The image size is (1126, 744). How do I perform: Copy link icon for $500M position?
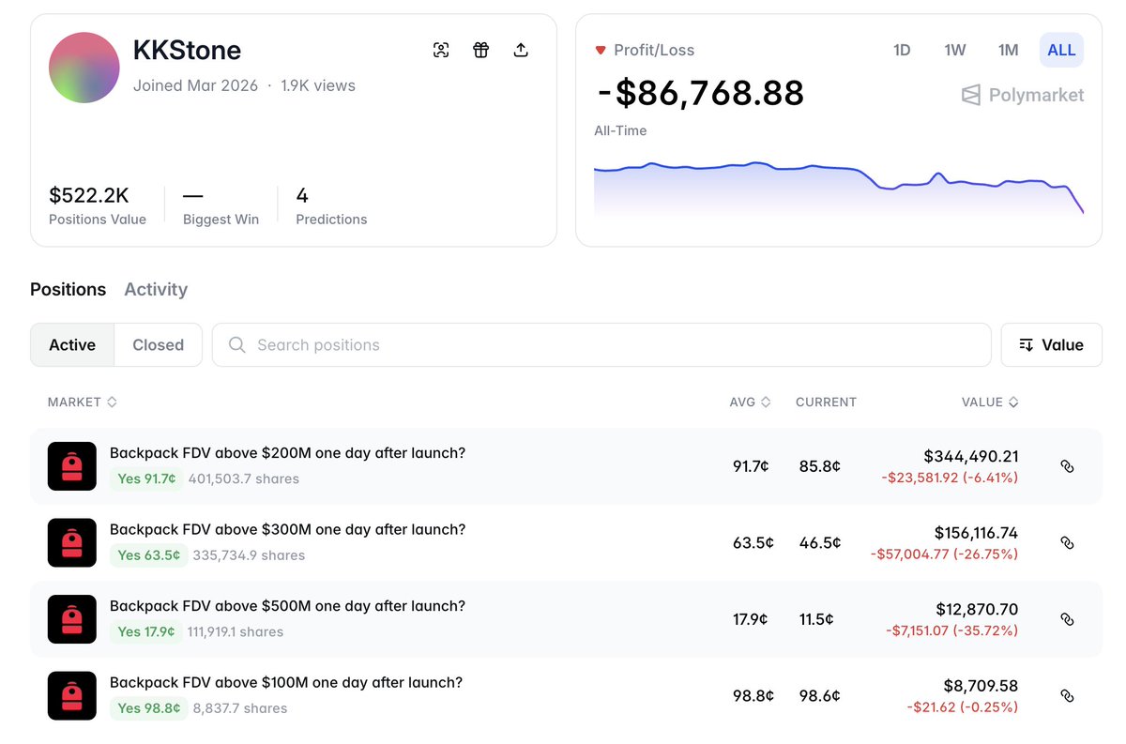(1067, 619)
